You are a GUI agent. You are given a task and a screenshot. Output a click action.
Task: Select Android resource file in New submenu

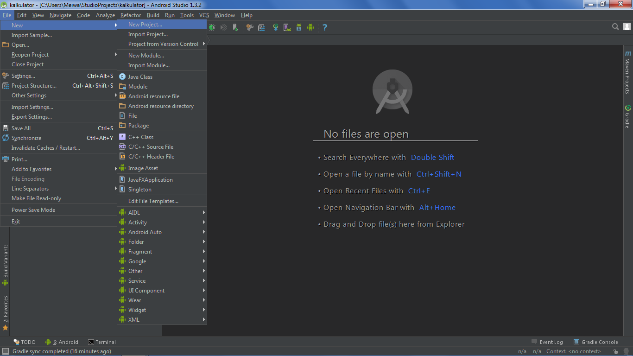(162, 96)
